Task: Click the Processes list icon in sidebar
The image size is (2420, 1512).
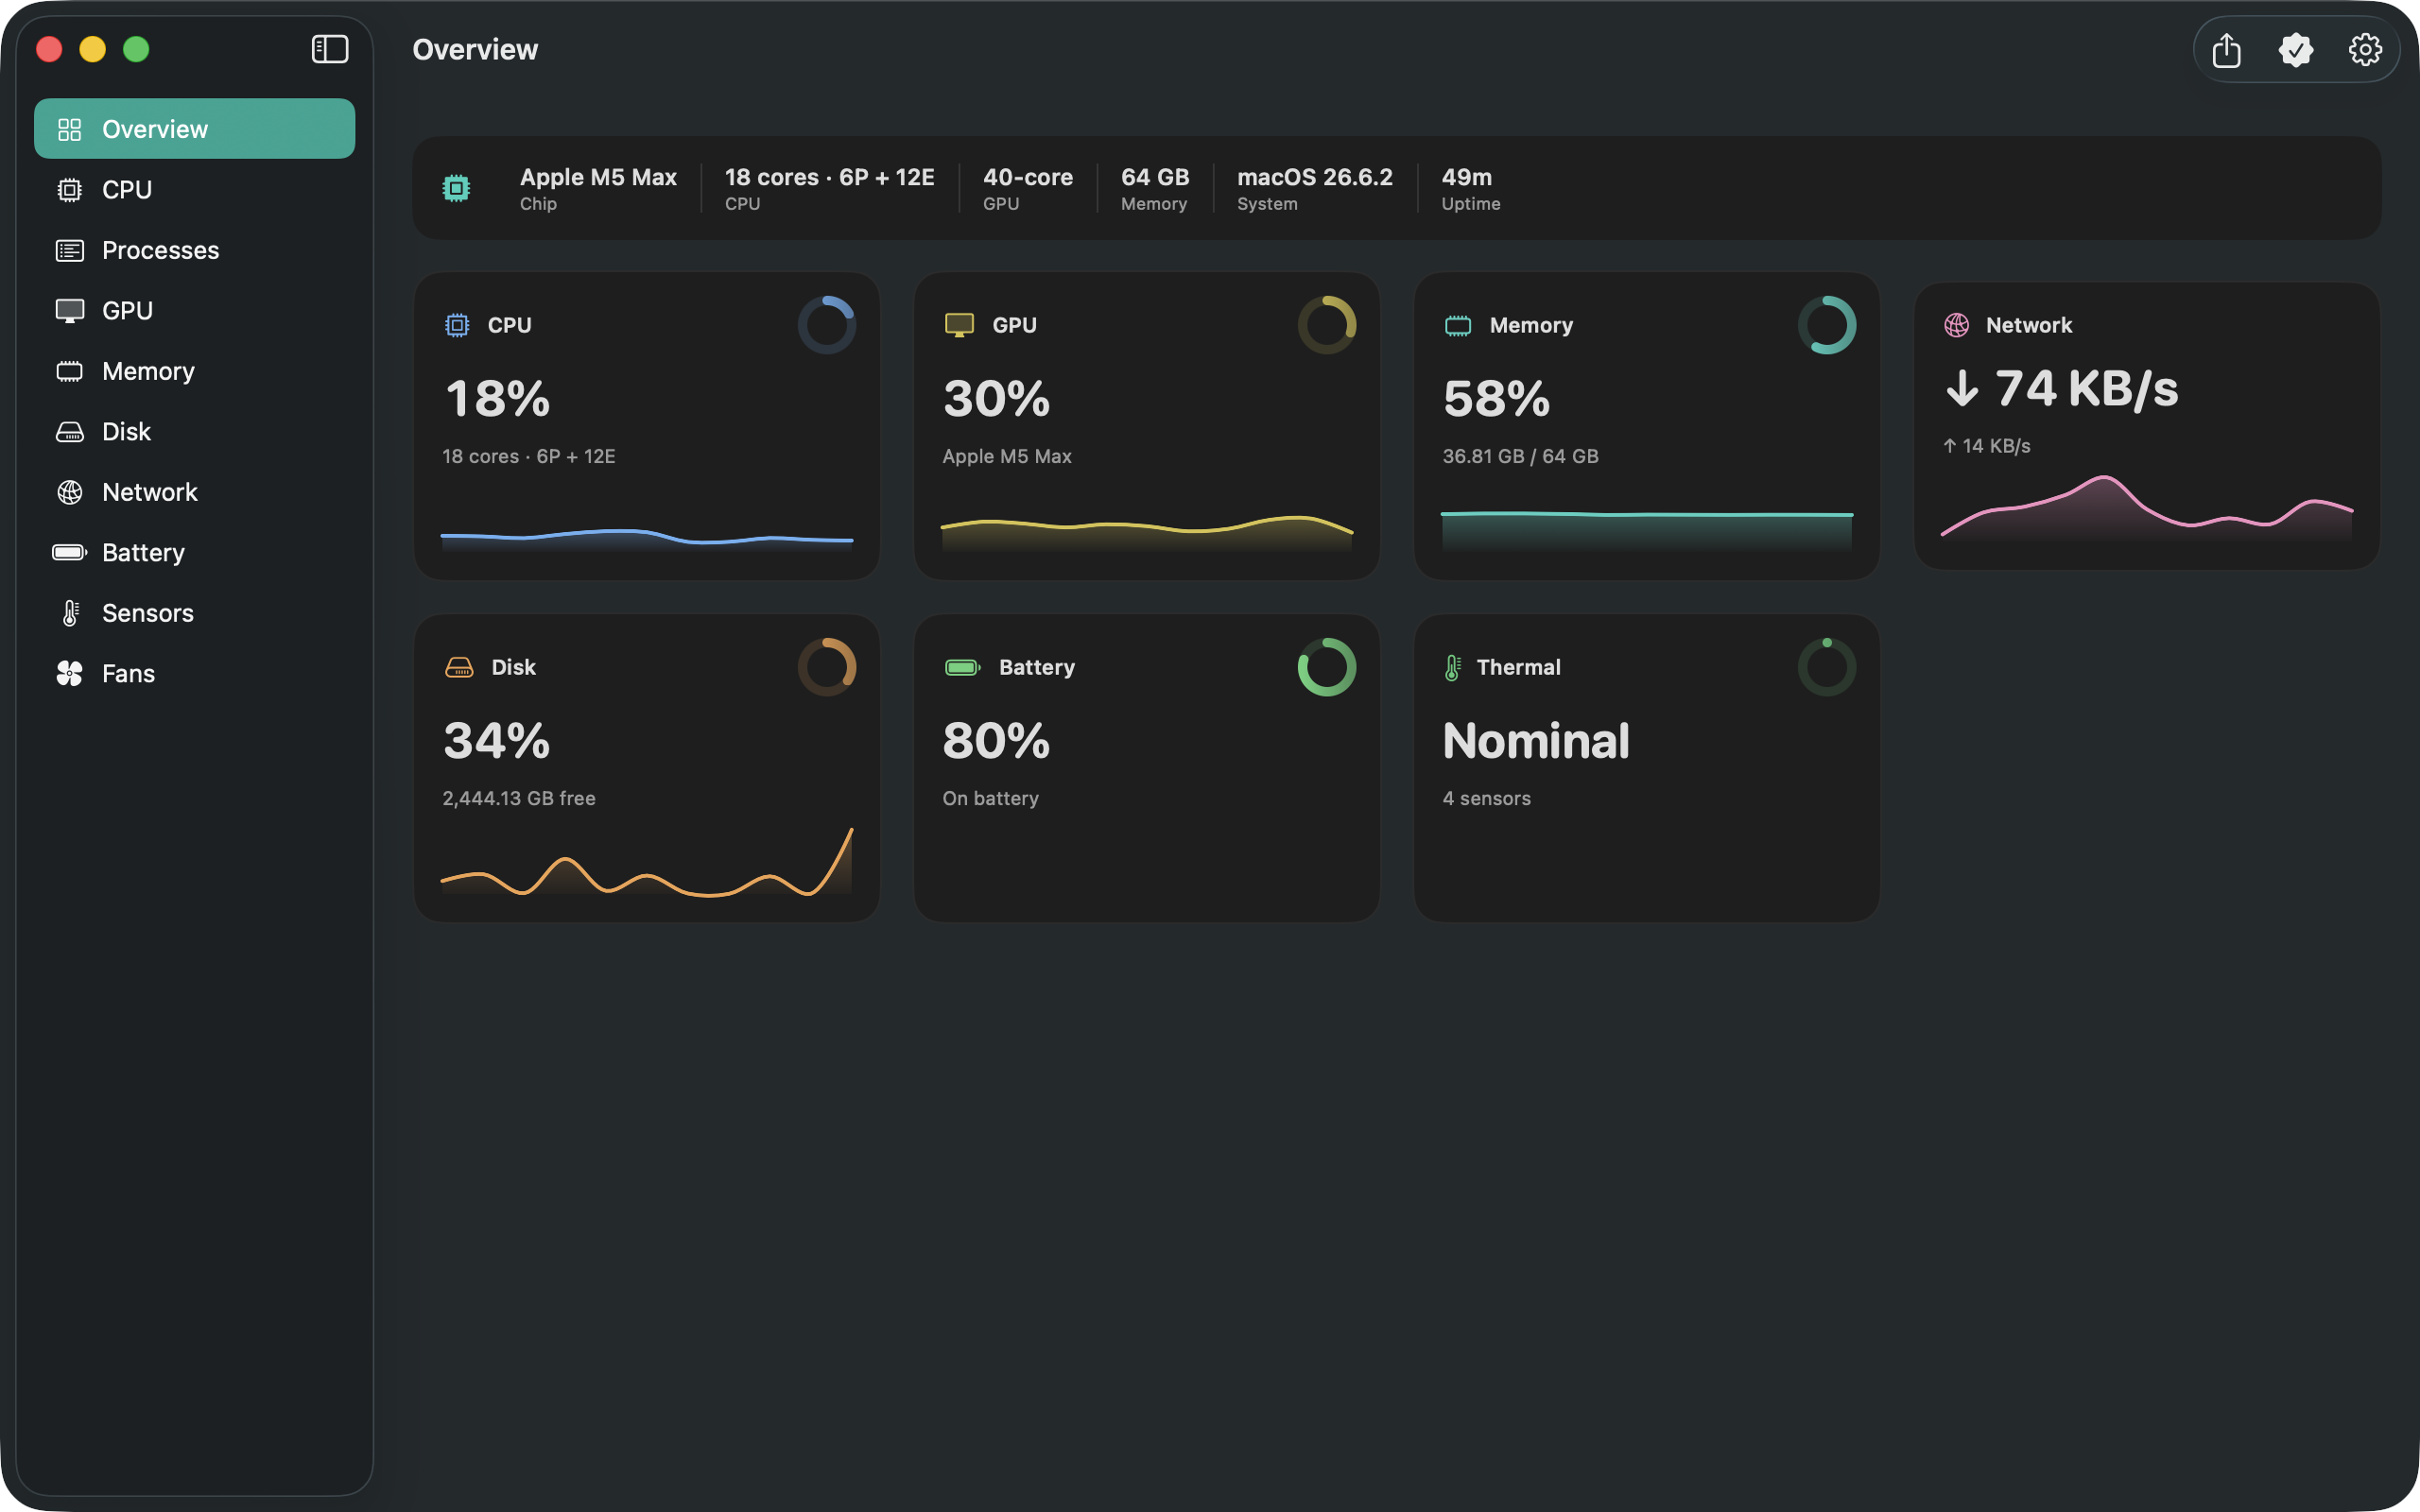Action: tap(69, 250)
